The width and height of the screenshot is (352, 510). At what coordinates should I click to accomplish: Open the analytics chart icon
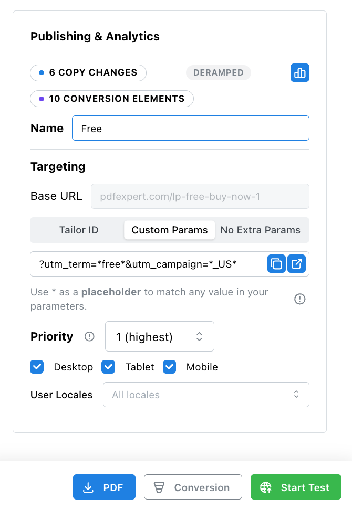pyautogui.click(x=300, y=73)
